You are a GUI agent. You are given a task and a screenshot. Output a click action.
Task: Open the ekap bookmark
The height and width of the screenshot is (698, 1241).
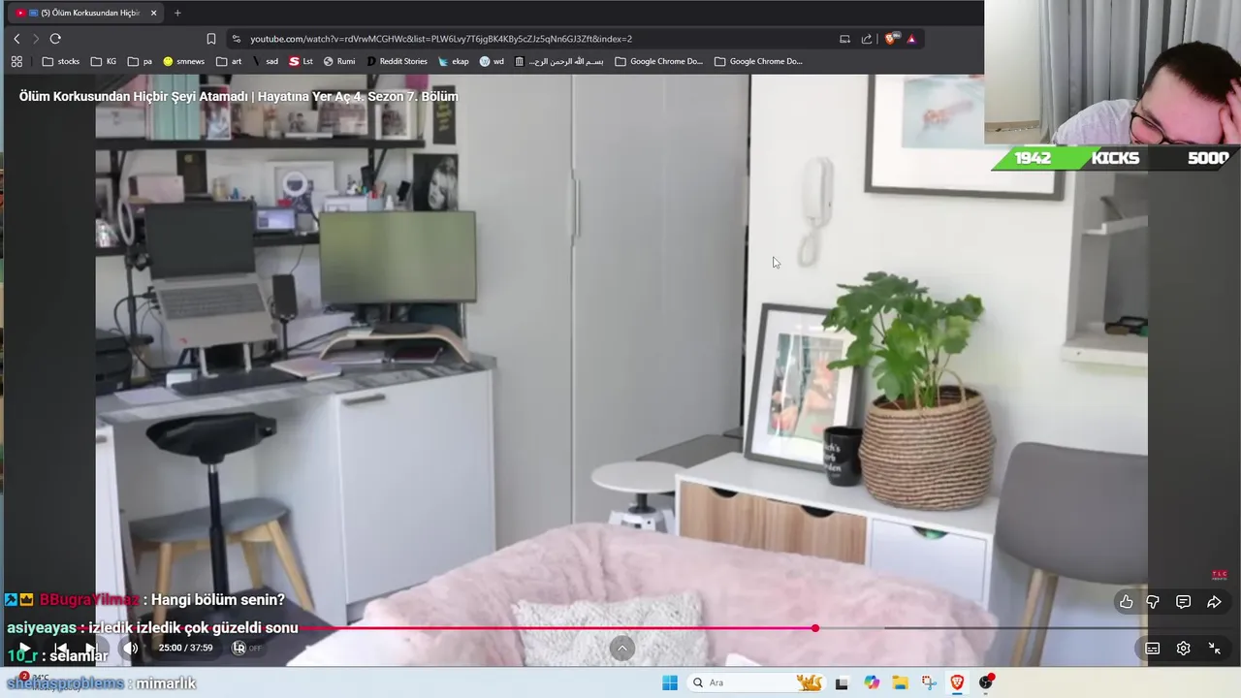453,61
